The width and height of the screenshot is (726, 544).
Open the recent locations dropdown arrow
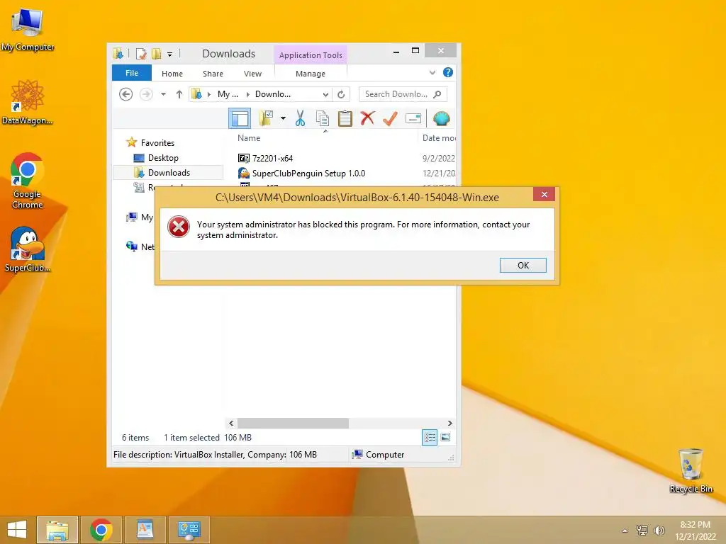point(164,94)
